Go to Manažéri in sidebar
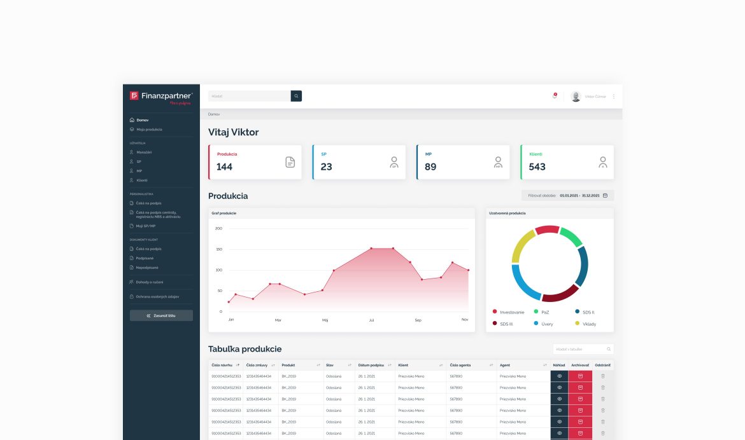This screenshot has height=440, width=745. 144,153
